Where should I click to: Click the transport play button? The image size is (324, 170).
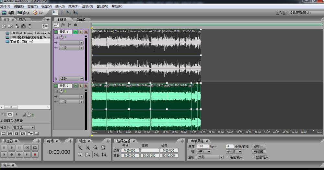point(12,147)
